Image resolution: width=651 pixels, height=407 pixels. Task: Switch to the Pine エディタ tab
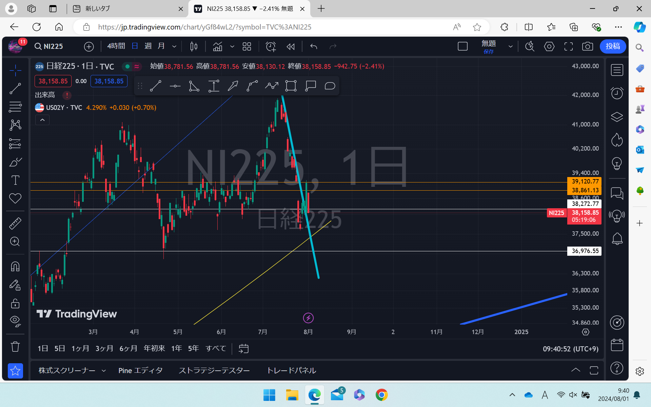(x=140, y=370)
